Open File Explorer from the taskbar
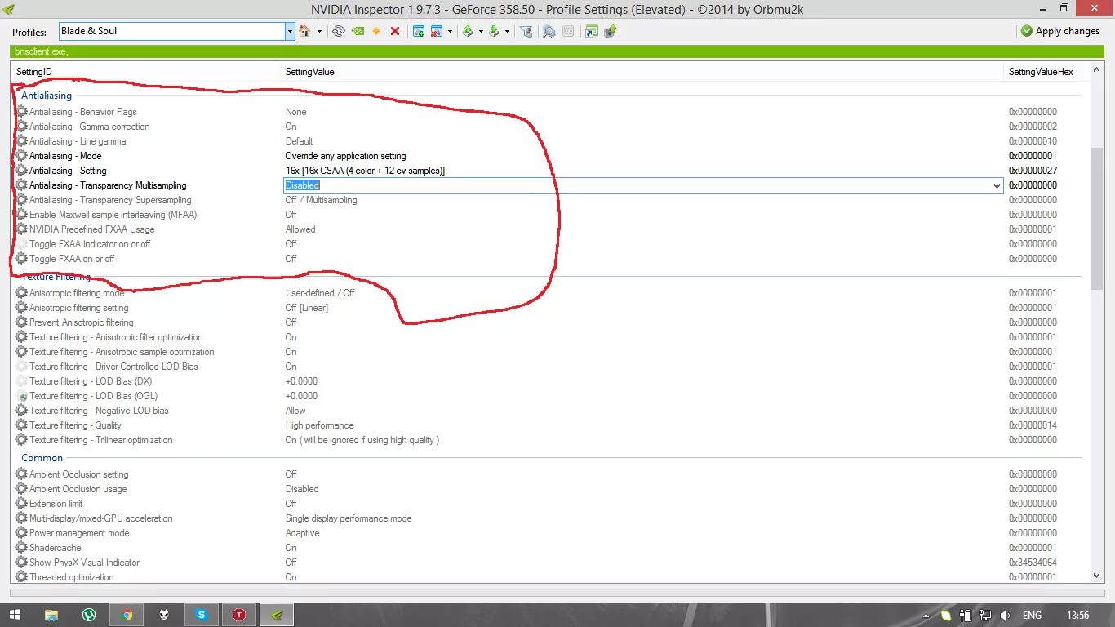This screenshot has height=627, width=1115. [x=51, y=615]
